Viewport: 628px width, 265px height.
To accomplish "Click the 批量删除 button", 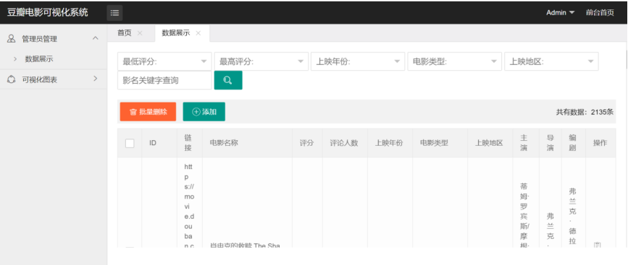I will pos(148,112).
